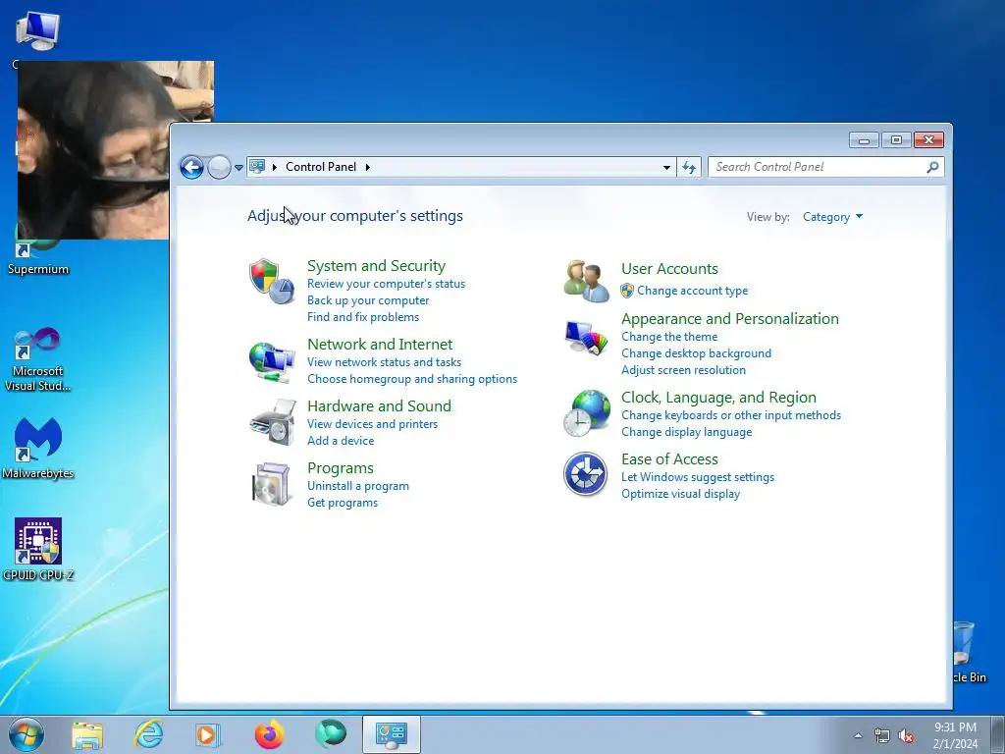
Task: Expand the arrow before Control Panel breadcrumb
Action: pos(275,167)
